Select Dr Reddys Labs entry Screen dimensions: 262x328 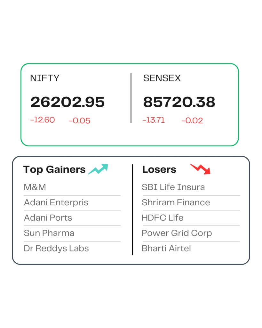tap(56, 248)
